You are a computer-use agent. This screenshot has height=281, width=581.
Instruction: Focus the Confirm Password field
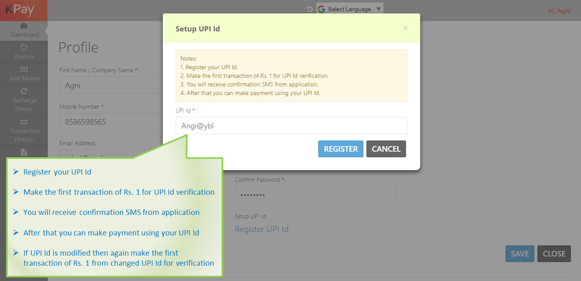click(315, 195)
